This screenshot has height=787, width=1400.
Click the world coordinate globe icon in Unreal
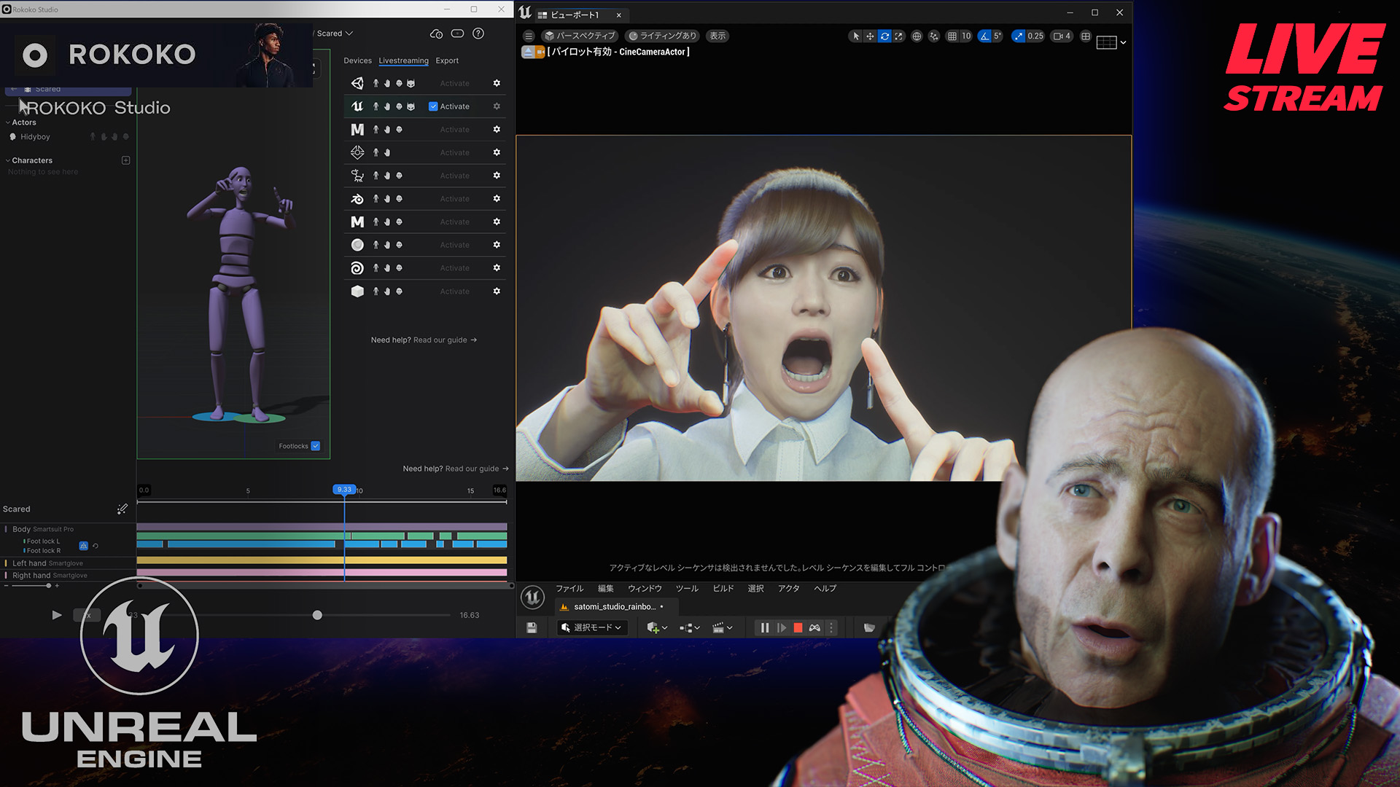tap(917, 36)
